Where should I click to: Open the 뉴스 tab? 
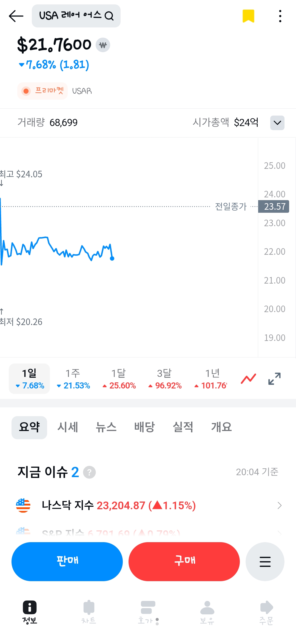coord(106,427)
